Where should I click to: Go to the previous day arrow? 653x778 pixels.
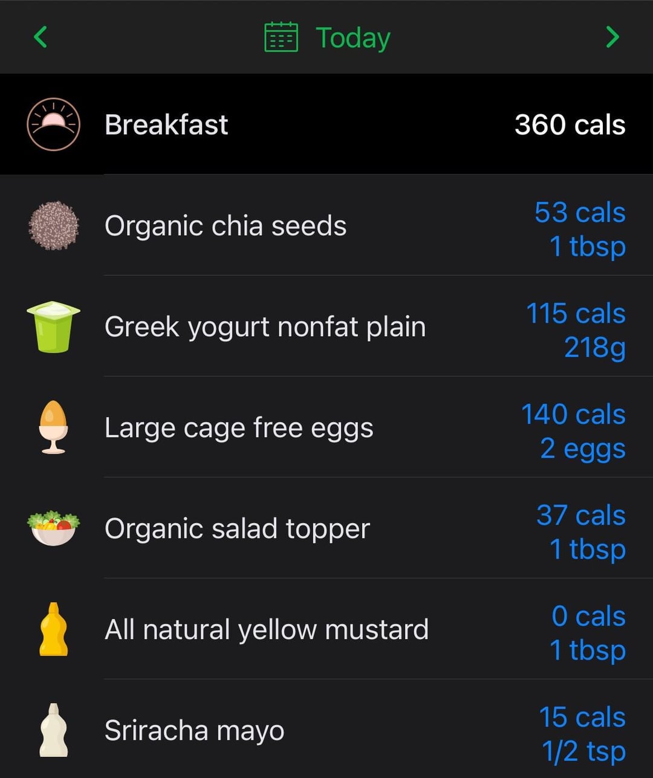[41, 37]
